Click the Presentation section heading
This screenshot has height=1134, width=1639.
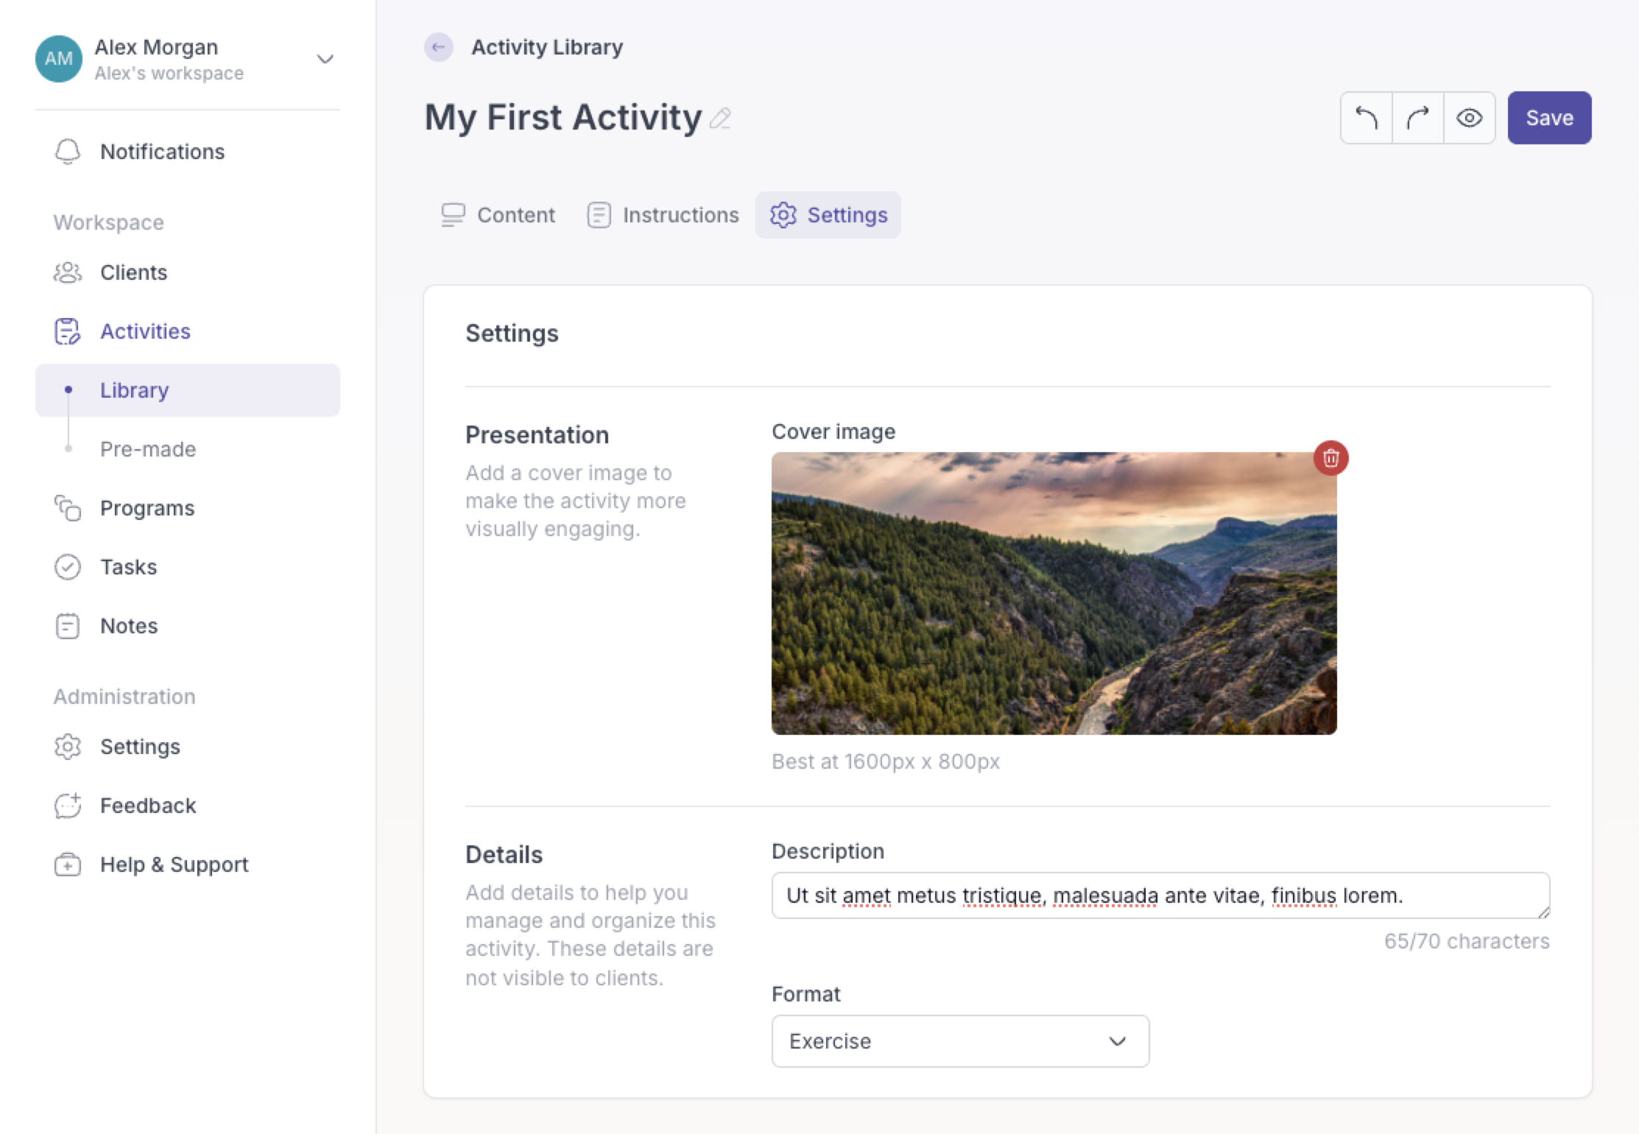click(537, 434)
